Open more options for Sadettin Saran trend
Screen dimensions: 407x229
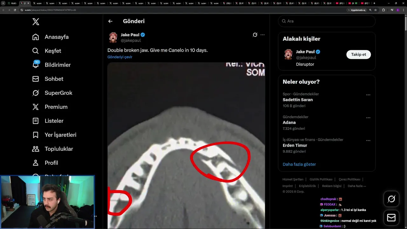point(368,95)
